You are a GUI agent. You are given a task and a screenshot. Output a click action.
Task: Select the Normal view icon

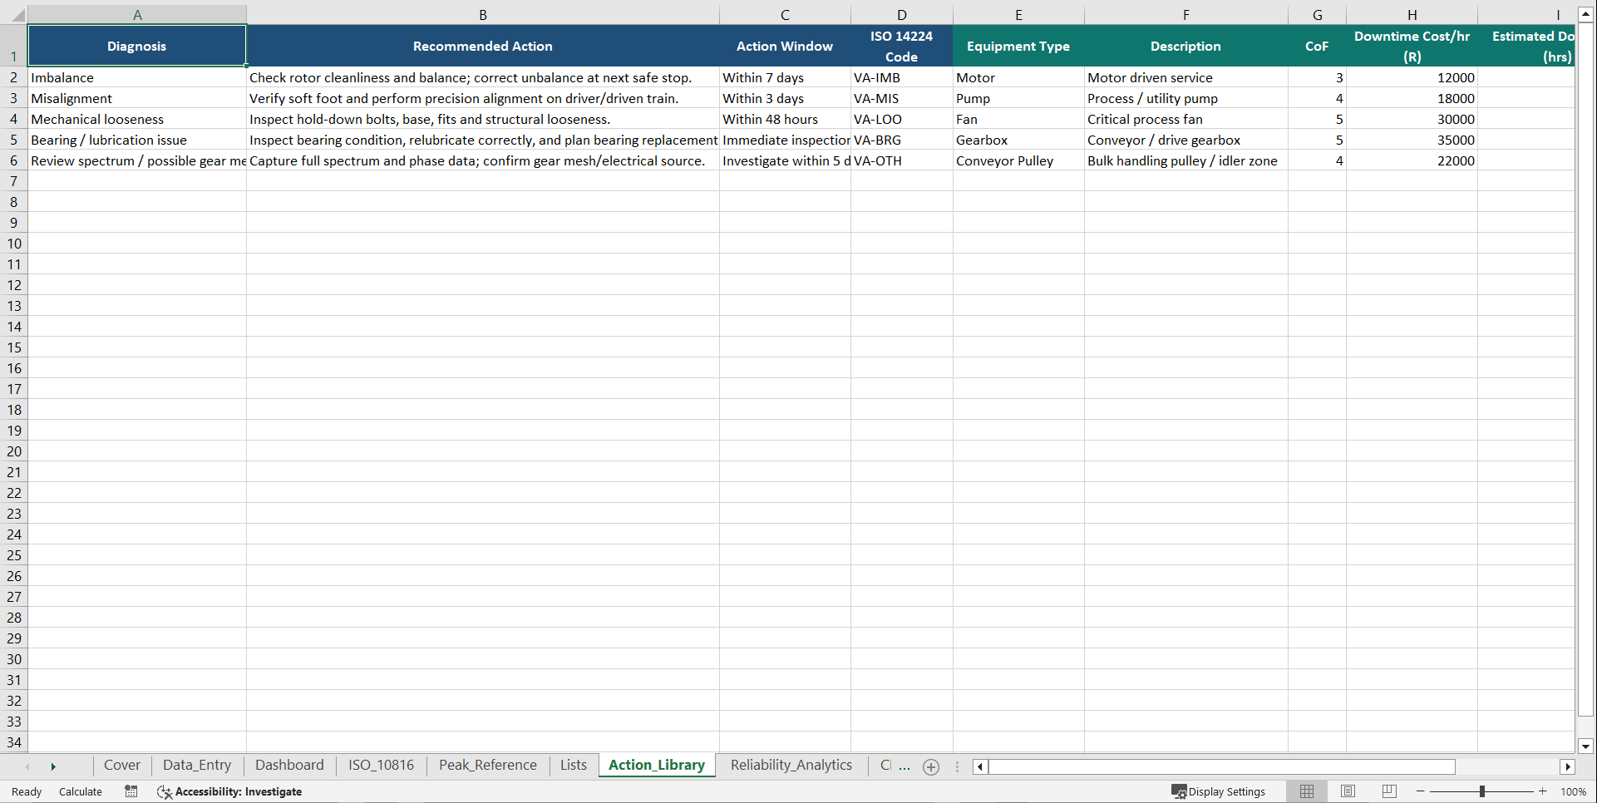click(x=1306, y=791)
